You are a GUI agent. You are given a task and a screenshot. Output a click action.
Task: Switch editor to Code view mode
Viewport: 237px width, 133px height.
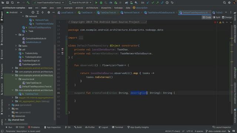pyautogui.click(x=207, y=17)
